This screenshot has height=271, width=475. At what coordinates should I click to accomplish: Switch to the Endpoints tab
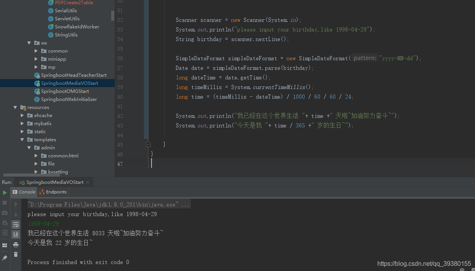tap(53, 192)
